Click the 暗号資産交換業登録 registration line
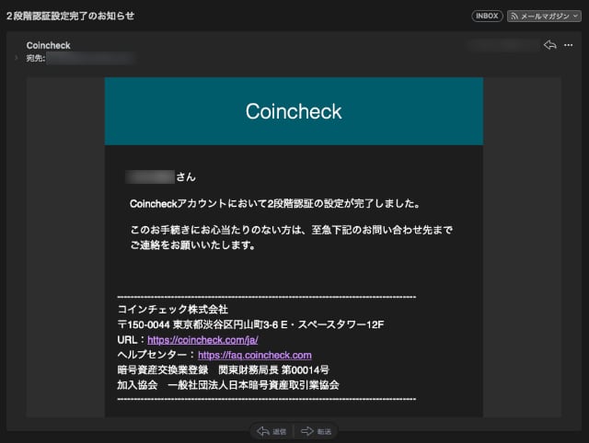 pos(223,369)
